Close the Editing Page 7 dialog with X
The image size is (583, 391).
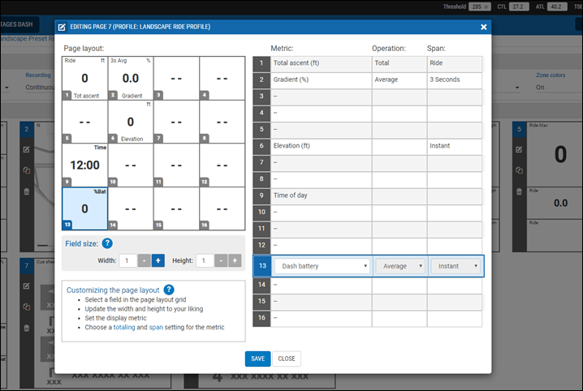pyautogui.click(x=483, y=27)
